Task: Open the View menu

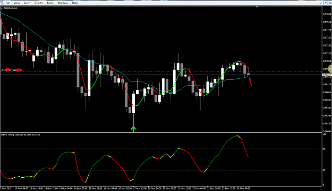Action: [x=16, y=3]
